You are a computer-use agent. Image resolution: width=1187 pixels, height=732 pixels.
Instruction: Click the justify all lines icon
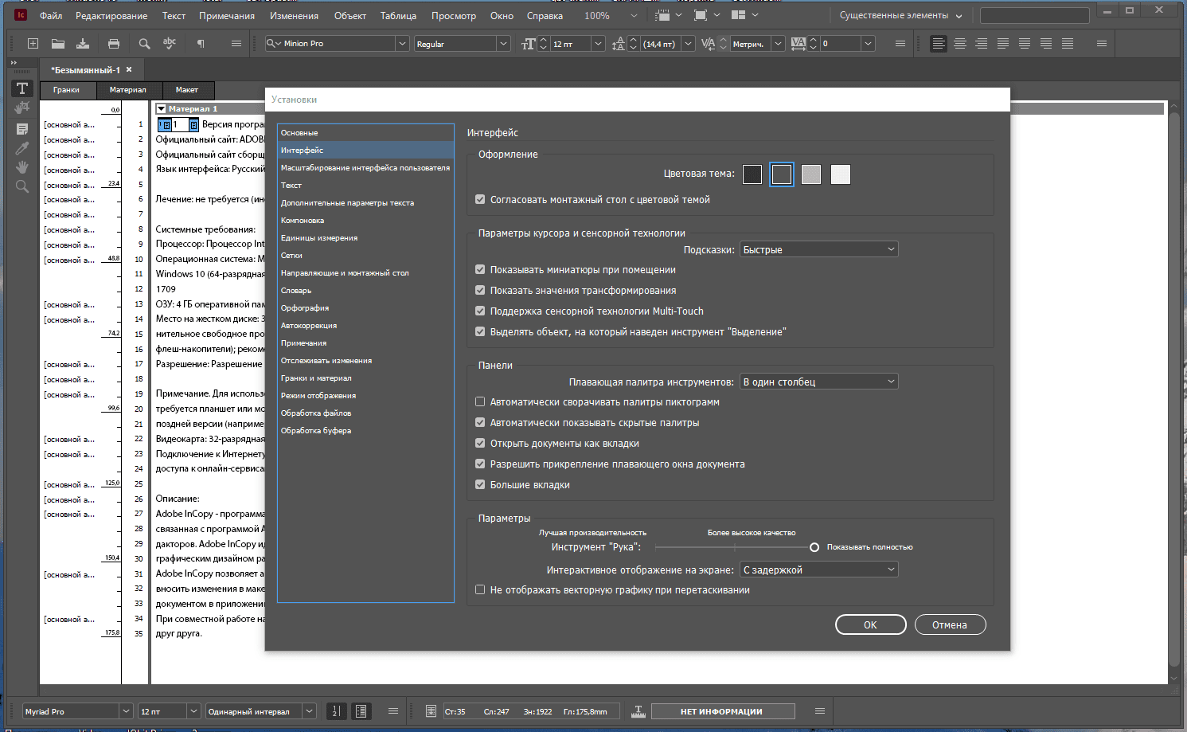click(x=1068, y=44)
